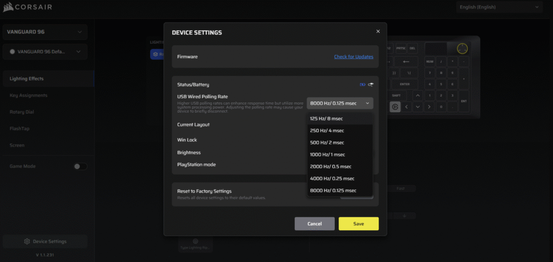Open the English language dropdown
This screenshot has height=262, width=553.
(499, 7)
